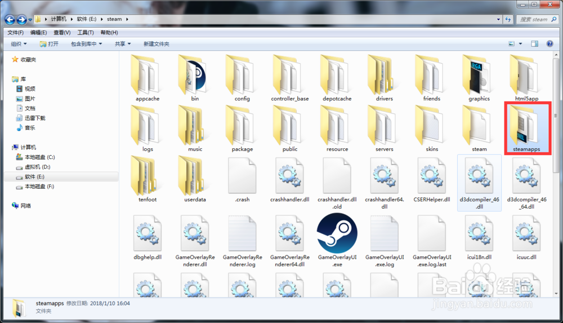The height and width of the screenshot is (323, 563).
Task: Select the CSERHelper.dll file
Action: coord(432,179)
